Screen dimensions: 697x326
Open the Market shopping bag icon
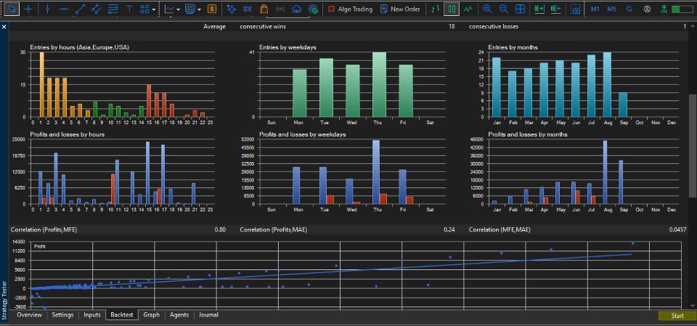point(264,9)
